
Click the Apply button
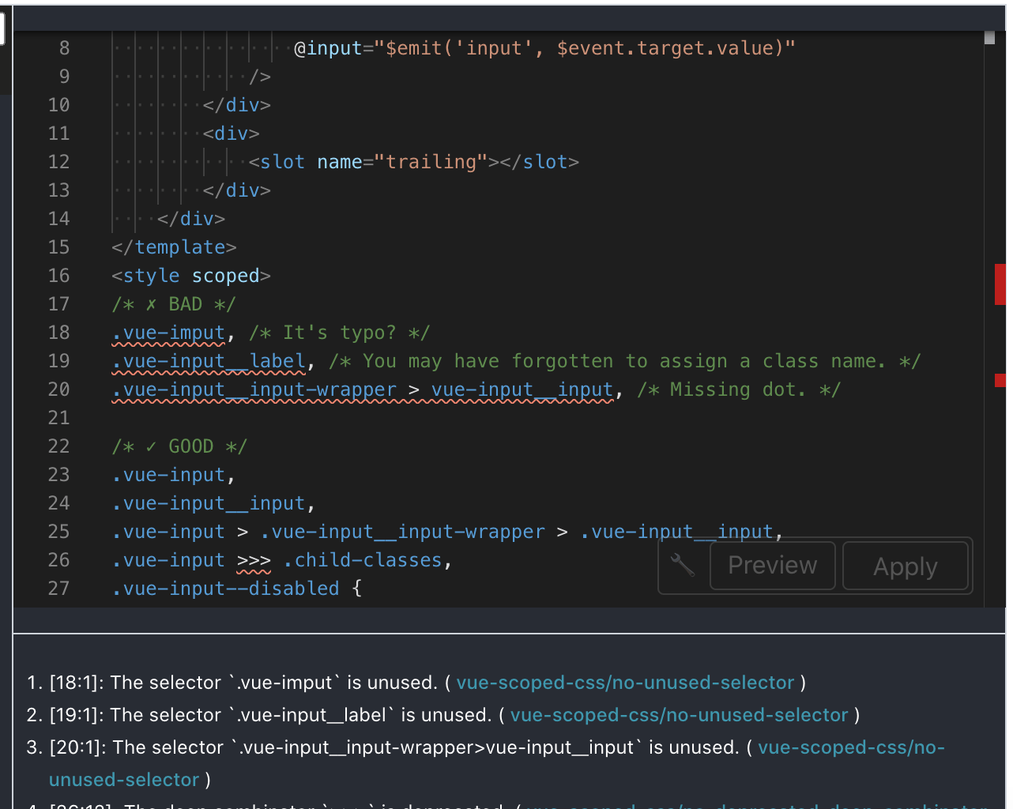[906, 566]
